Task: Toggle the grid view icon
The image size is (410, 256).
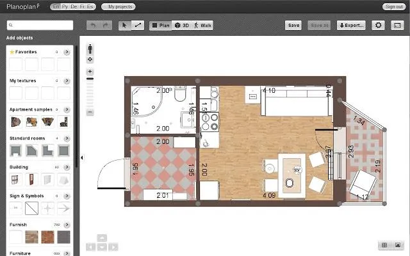Action: tap(384, 244)
